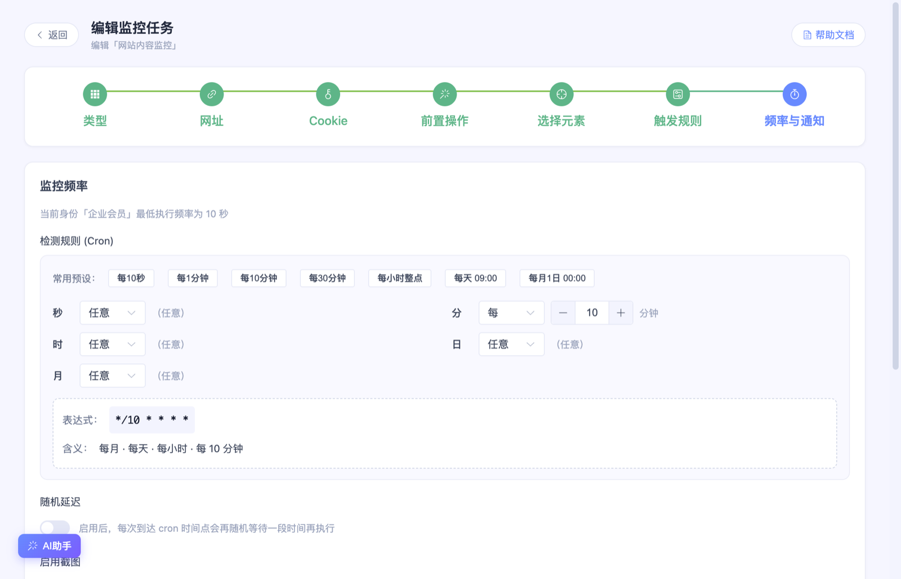
Task: Click the 前置操作 step icon
Action: (x=445, y=94)
